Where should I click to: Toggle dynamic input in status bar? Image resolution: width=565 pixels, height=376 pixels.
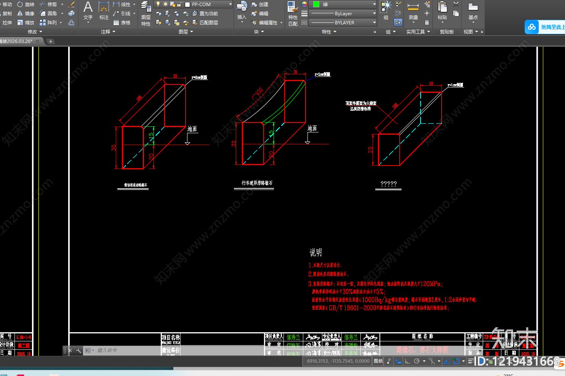[398, 361]
